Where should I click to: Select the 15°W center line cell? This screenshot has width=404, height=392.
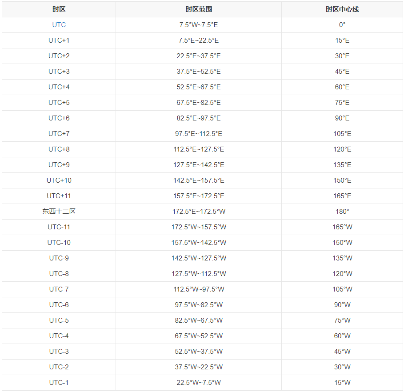(342, 383)
